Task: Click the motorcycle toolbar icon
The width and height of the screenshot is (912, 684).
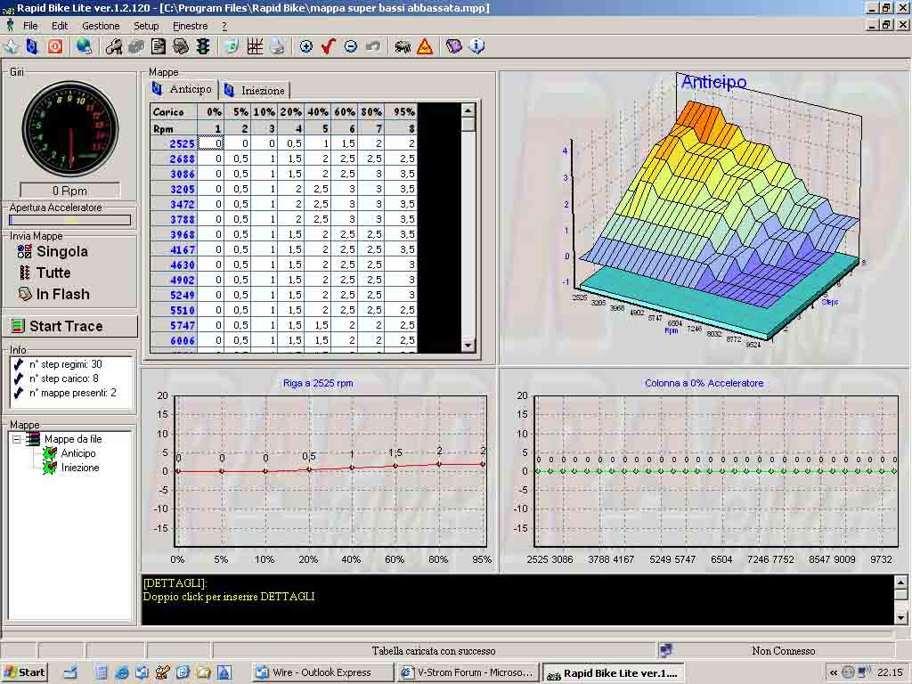Action: tap(403, 46)
